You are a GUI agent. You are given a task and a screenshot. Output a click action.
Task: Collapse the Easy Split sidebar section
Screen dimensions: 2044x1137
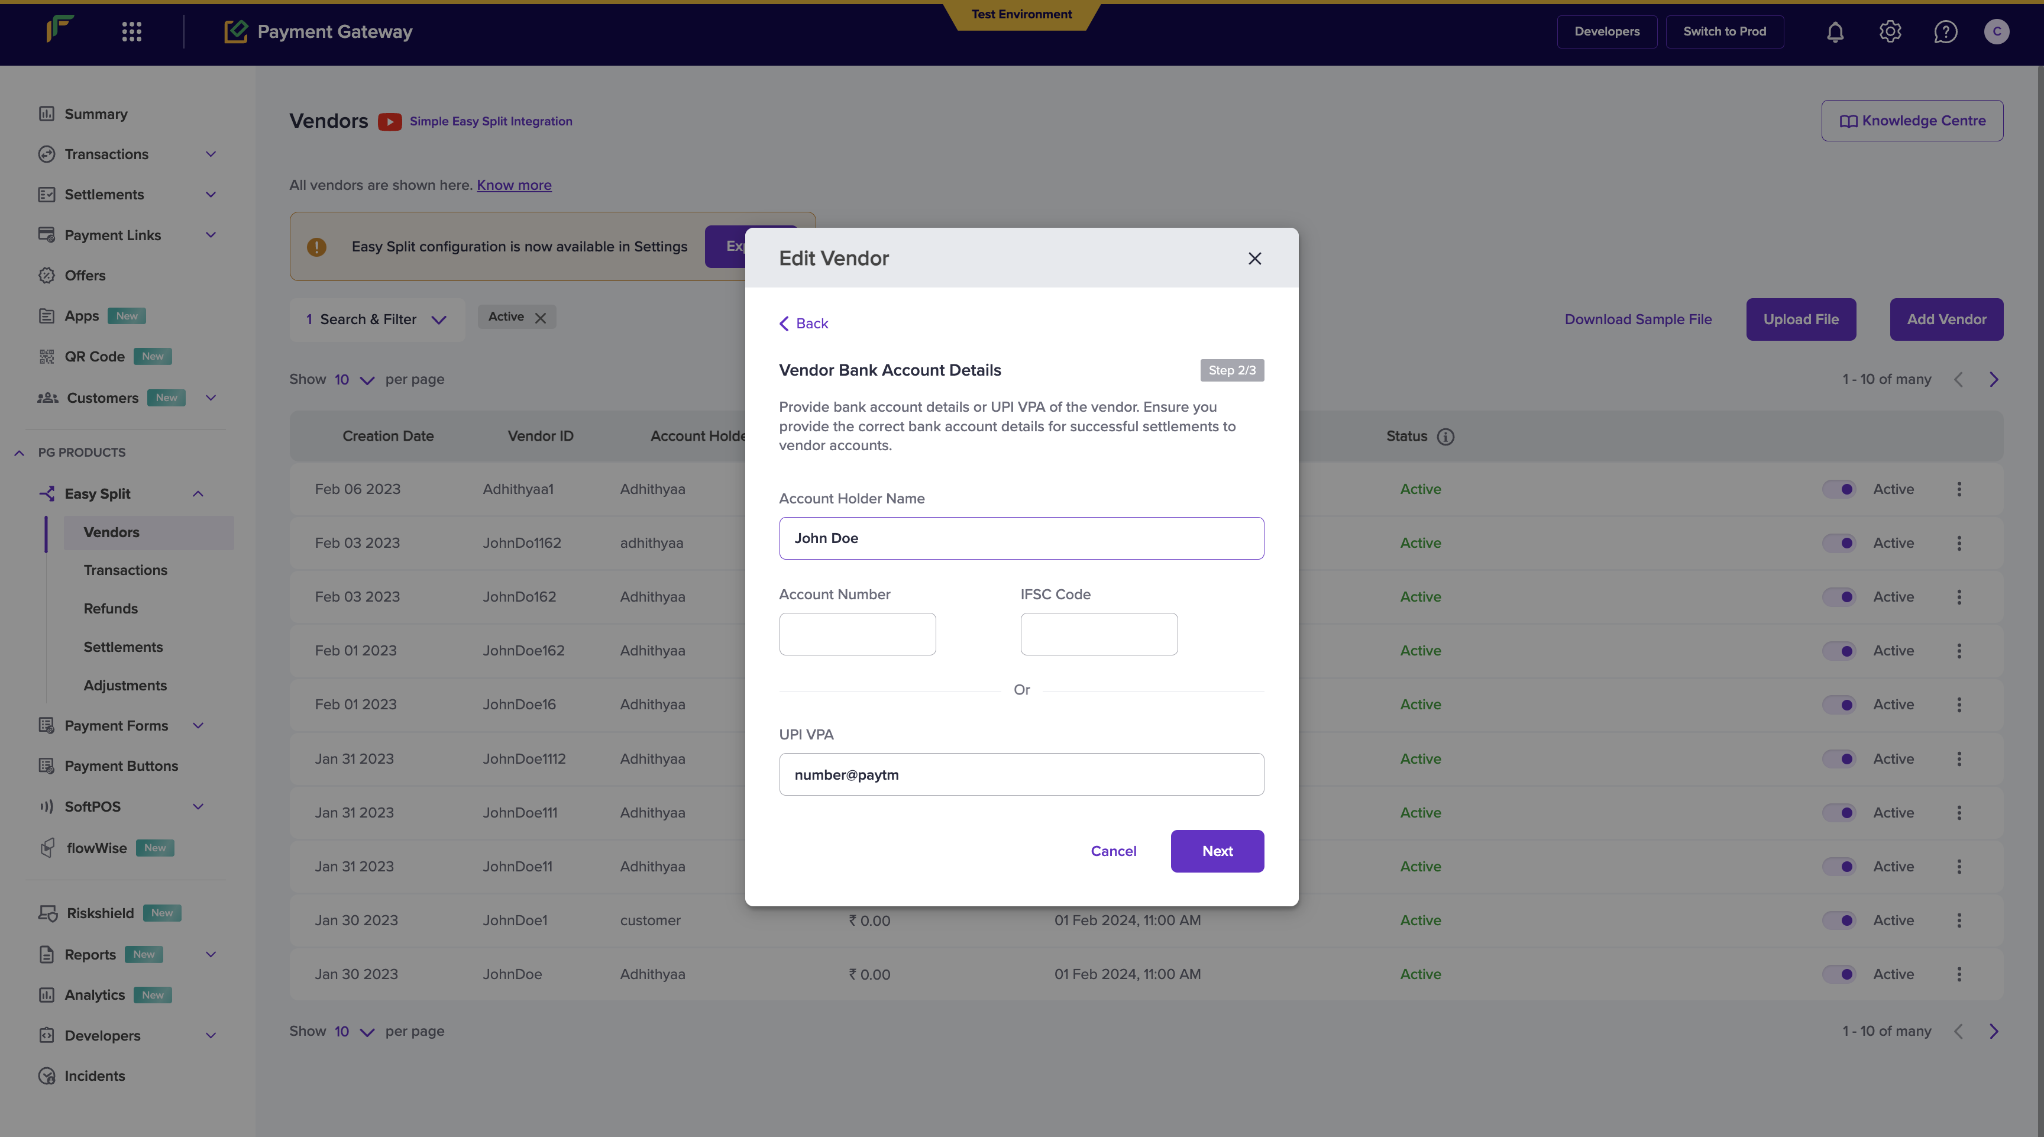[198, 493]
